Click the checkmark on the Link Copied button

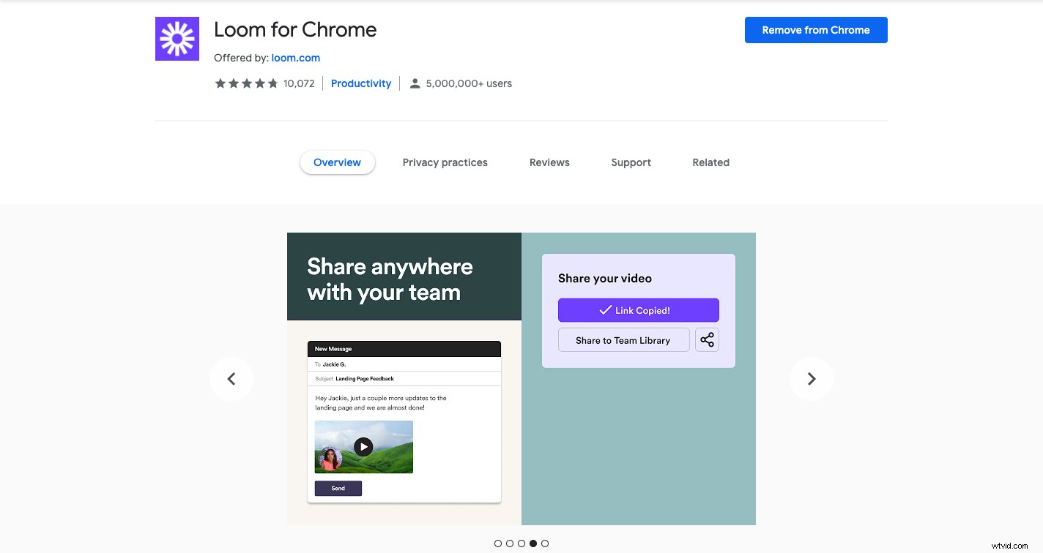point(604,309)
